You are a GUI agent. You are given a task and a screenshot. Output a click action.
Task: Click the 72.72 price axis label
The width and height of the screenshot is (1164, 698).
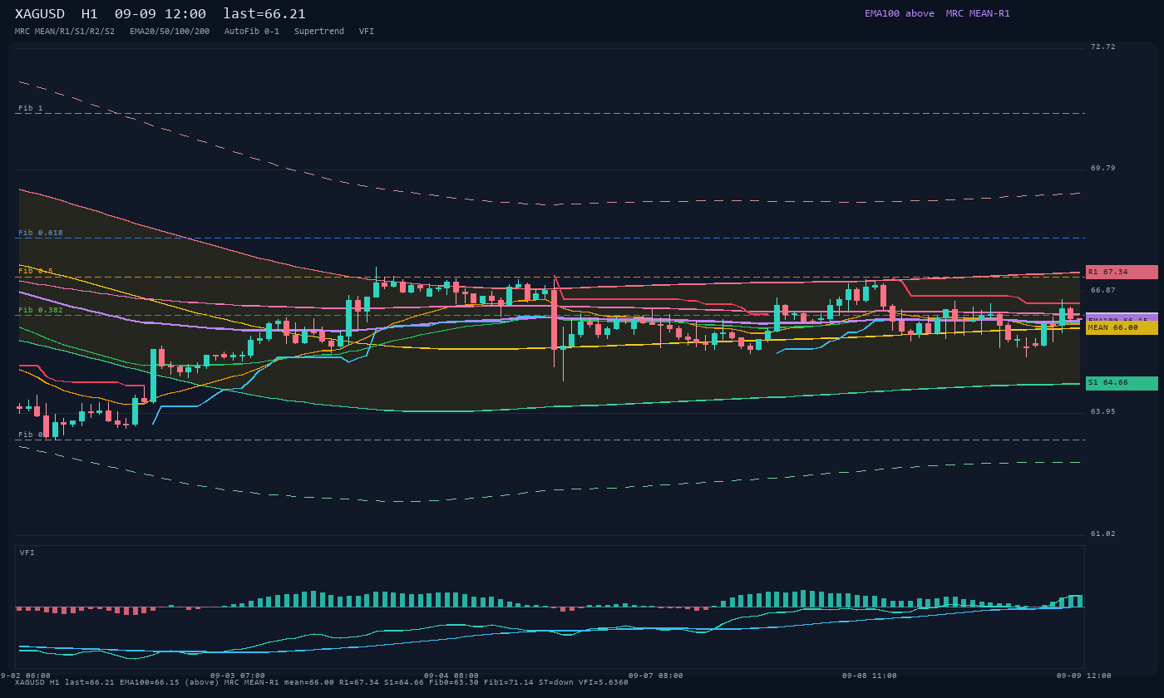[1103, 47]
